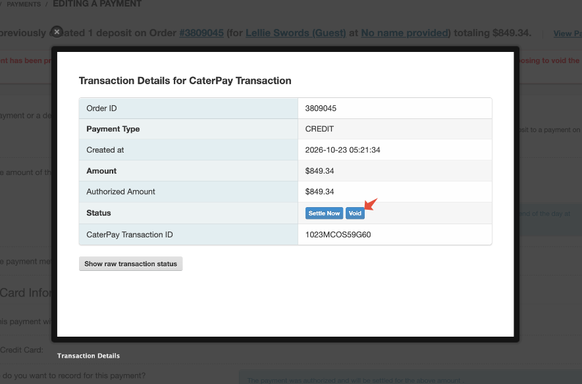This screenshot has height=384, width=582.
Task: Click the Transaction Details heading in modal
Action: [x=185, y=81]
